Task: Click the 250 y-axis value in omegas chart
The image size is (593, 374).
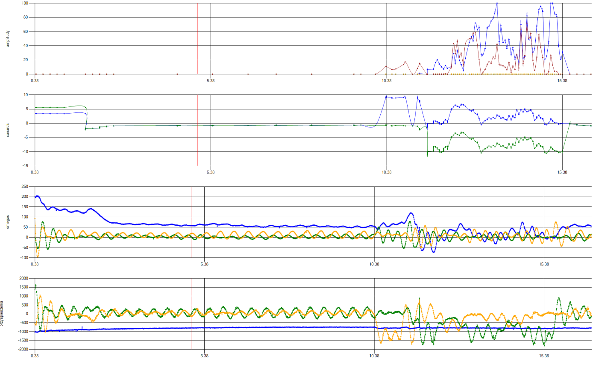Action: click(24, 187)
